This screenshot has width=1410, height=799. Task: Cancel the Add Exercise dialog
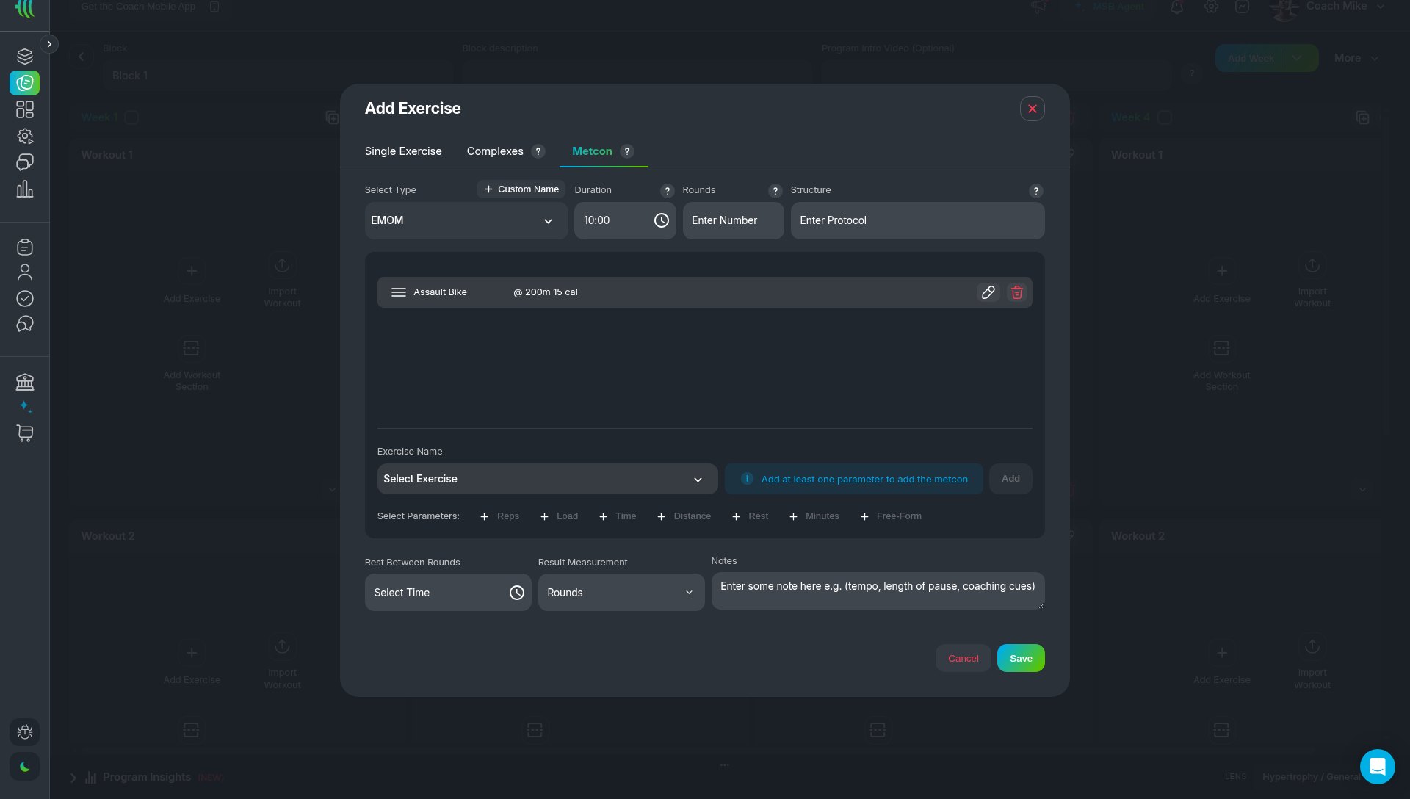pos(963,658)
